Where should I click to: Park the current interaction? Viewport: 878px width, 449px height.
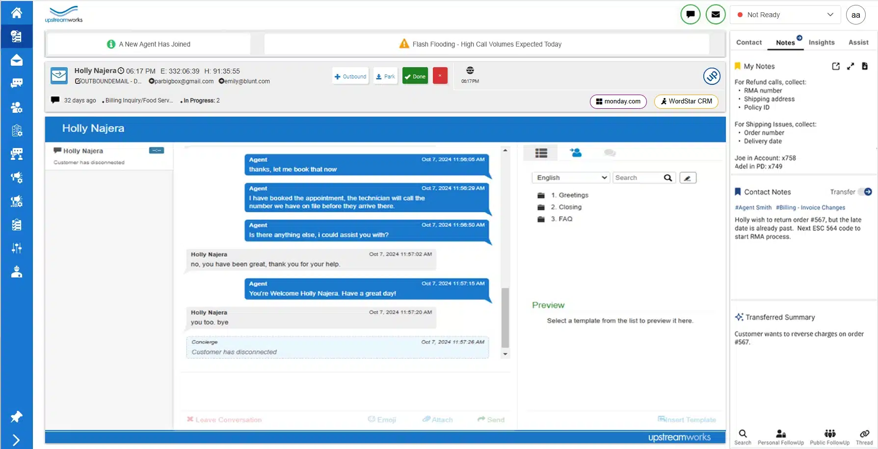click(x=385, y=76)
